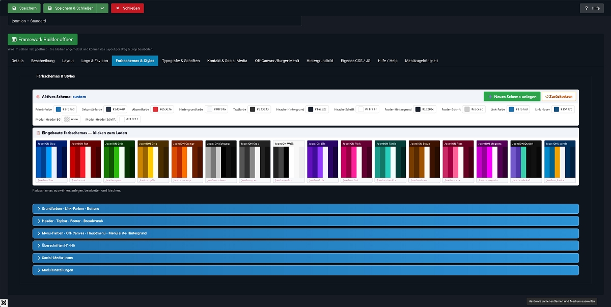
Task: Load the JoomION Rot color scheme
Action: (85, 161)
